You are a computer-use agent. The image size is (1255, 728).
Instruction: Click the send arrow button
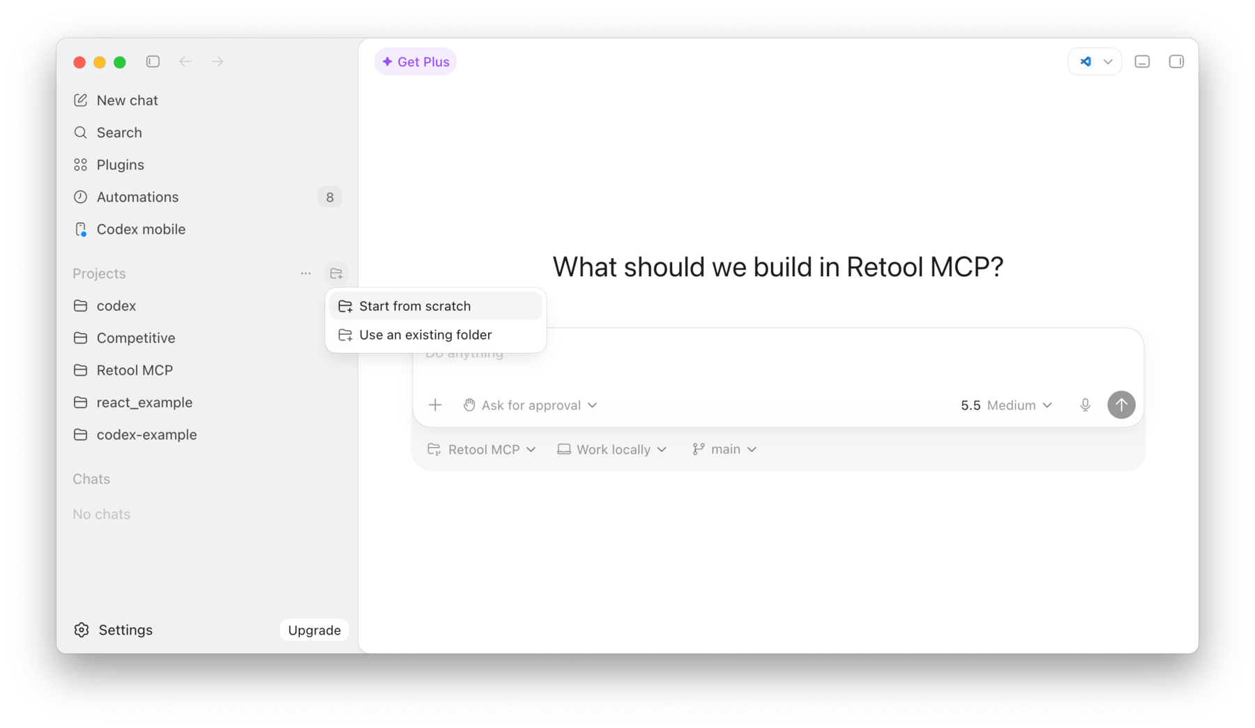click(x=1121, y=405)
